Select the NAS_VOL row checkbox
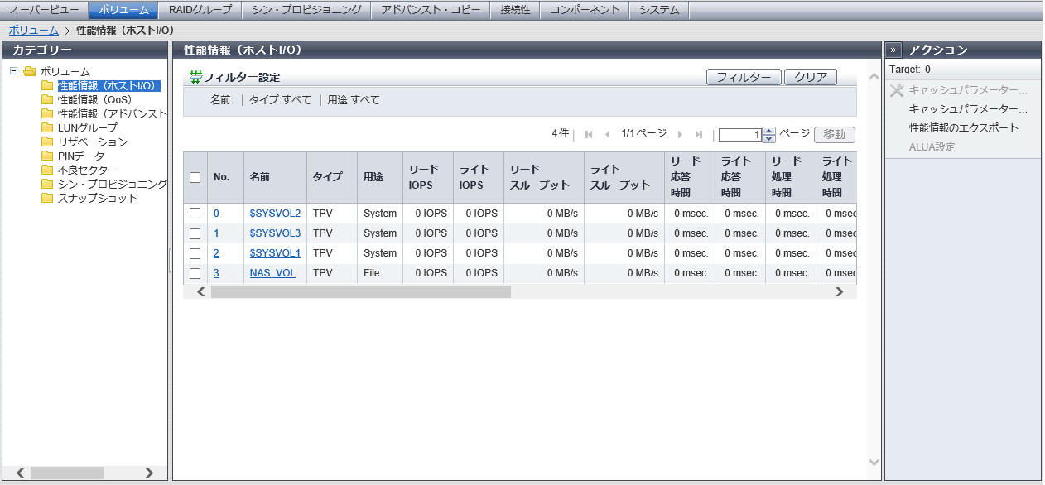This screenshot has width=1045, height=485. [x=195, y=273]
